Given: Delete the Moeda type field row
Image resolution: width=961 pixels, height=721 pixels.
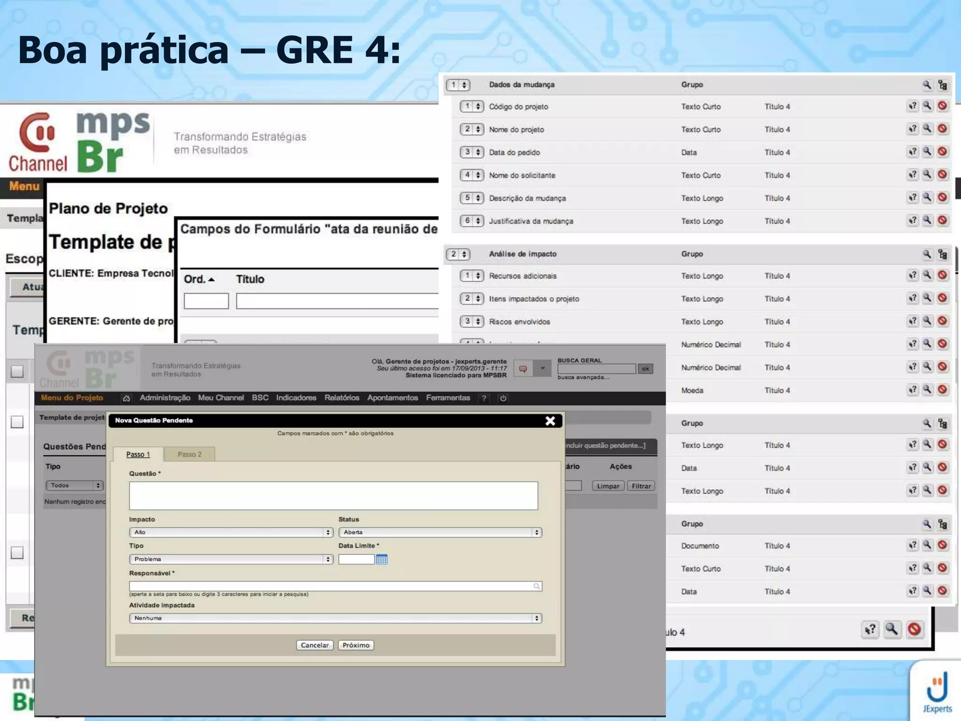Looking at the screenshot, I should [x=942, y=390].
